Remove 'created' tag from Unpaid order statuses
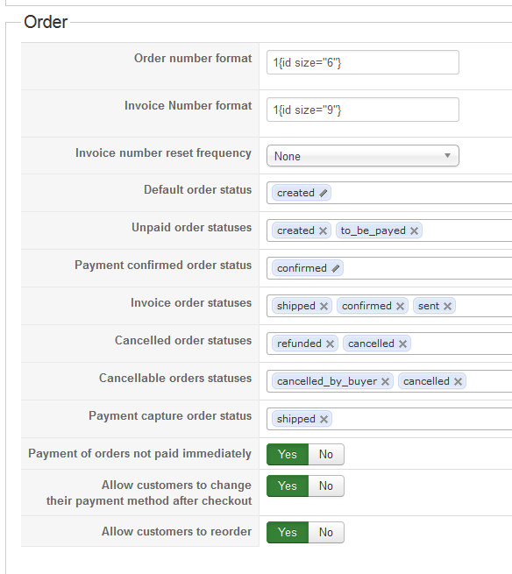This screenshot has height=574, width=512. pyautogui.click(x=323, y=231)
